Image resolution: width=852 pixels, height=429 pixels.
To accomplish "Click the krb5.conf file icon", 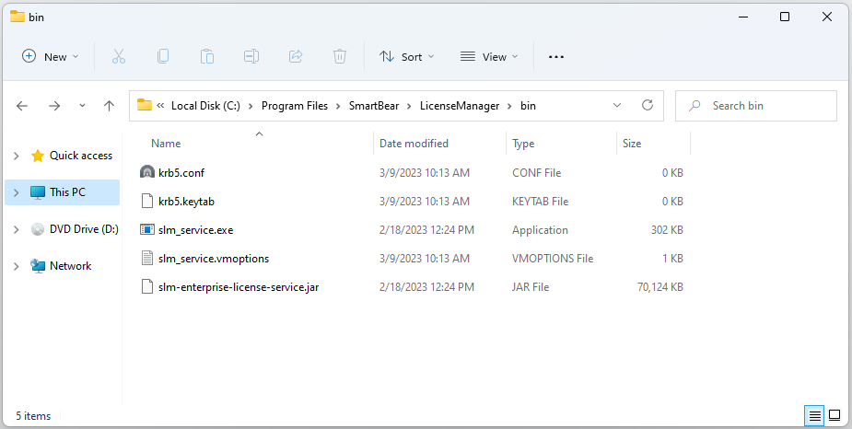I will coord(147,173).
